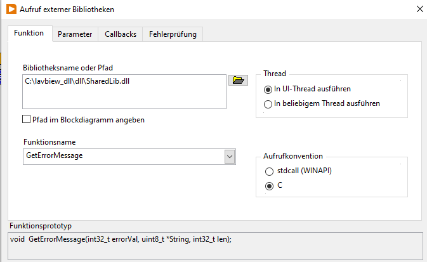This screenshot has height=262, width=427.
Task: Go to the Fehlerprüfung tab
Action: click(x=173, y=34)
